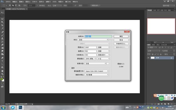Click the 调整边缘 button in options bar
This screenshot has width=176, height=110.
click(x=96, y=6)
